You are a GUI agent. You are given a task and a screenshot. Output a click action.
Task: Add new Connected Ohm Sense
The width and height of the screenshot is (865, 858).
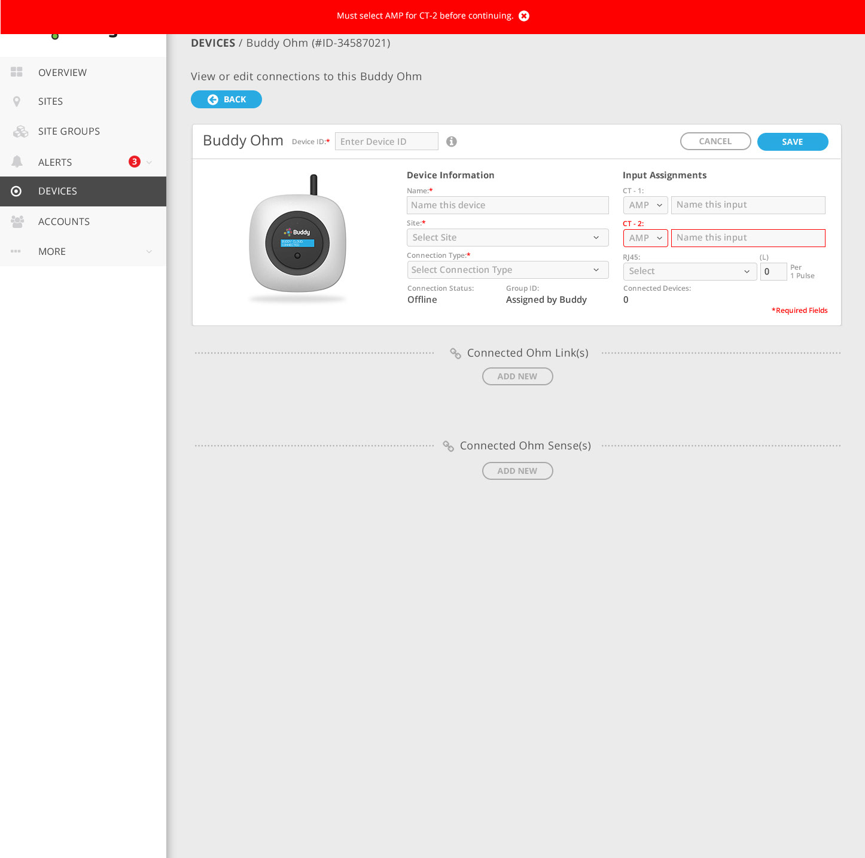point(517,471)
